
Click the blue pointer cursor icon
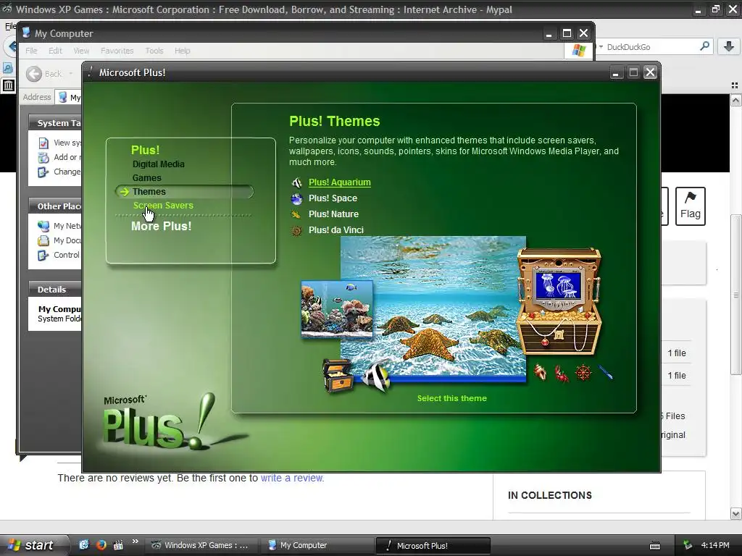coord(606,372)
